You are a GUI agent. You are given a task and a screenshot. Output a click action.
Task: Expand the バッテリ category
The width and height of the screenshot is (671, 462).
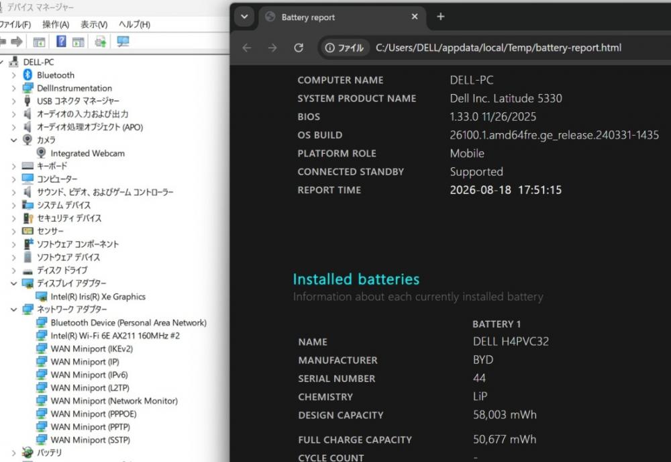click(13, 453)
